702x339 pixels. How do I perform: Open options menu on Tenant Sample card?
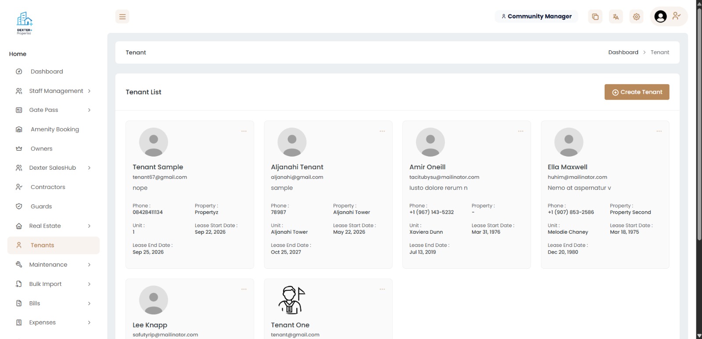[x=244, y=131]
